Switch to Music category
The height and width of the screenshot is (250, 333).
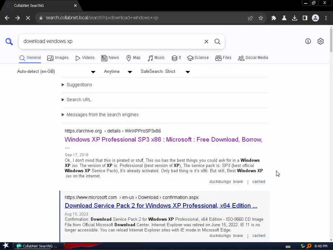pyautogui.click(x=156, y=58)
